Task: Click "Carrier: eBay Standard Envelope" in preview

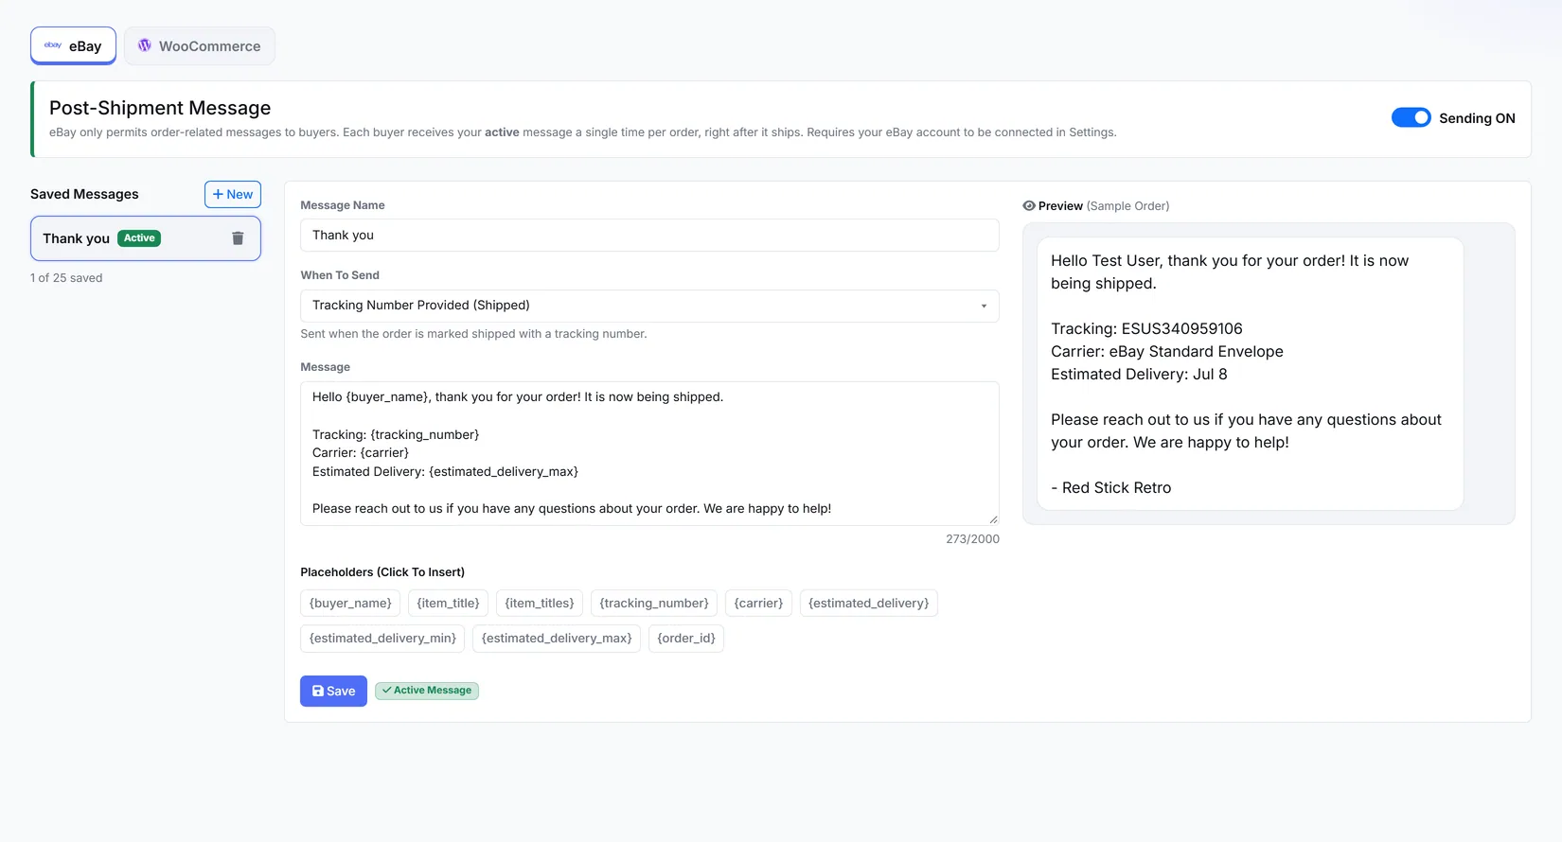Action: click(1167, 352)
